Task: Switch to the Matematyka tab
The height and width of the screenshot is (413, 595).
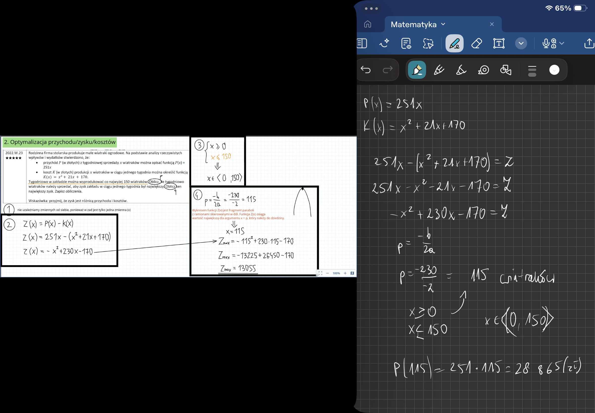Action: (413, 24)
